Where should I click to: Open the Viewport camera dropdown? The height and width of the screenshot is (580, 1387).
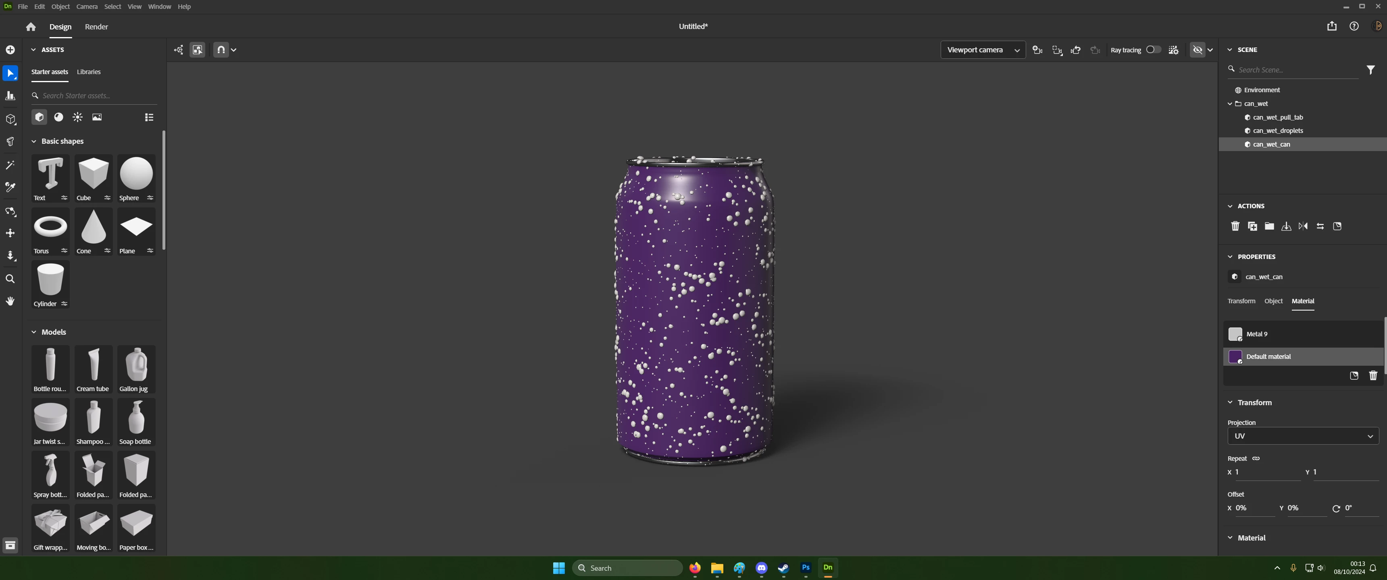click(983, 50)
